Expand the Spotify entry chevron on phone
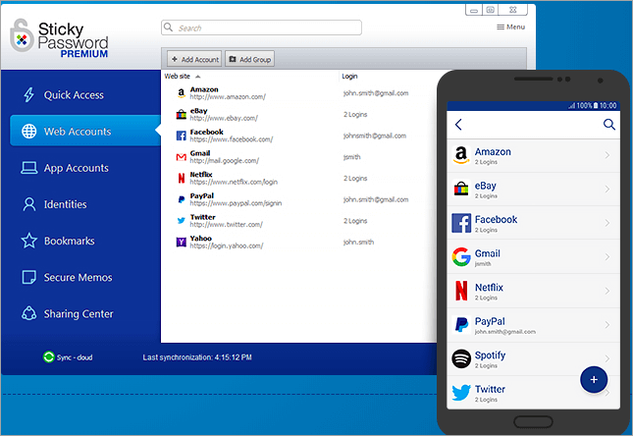 (x=607, y=358)
